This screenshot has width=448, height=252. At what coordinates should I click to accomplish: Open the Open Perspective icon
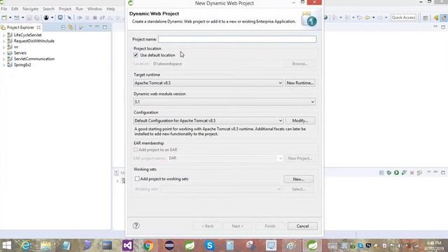tap(426, 17)
